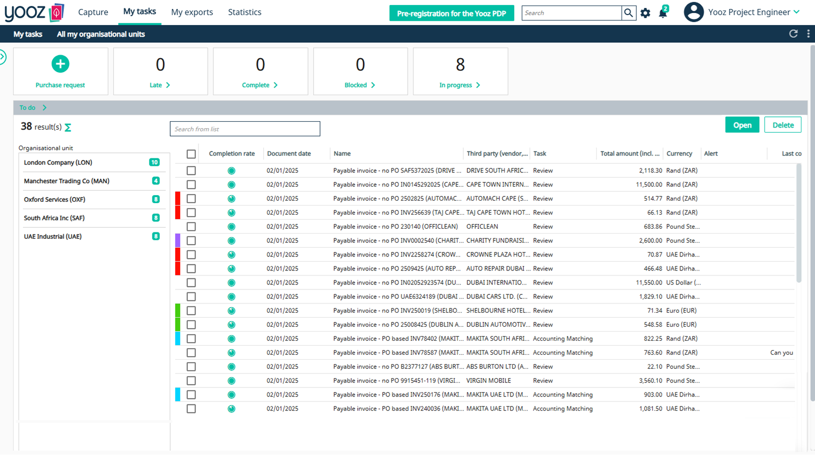The height and width of the screenshot is (458, 815).
Task: Click London Company count badge 10
Action: [x=155, y=162]
